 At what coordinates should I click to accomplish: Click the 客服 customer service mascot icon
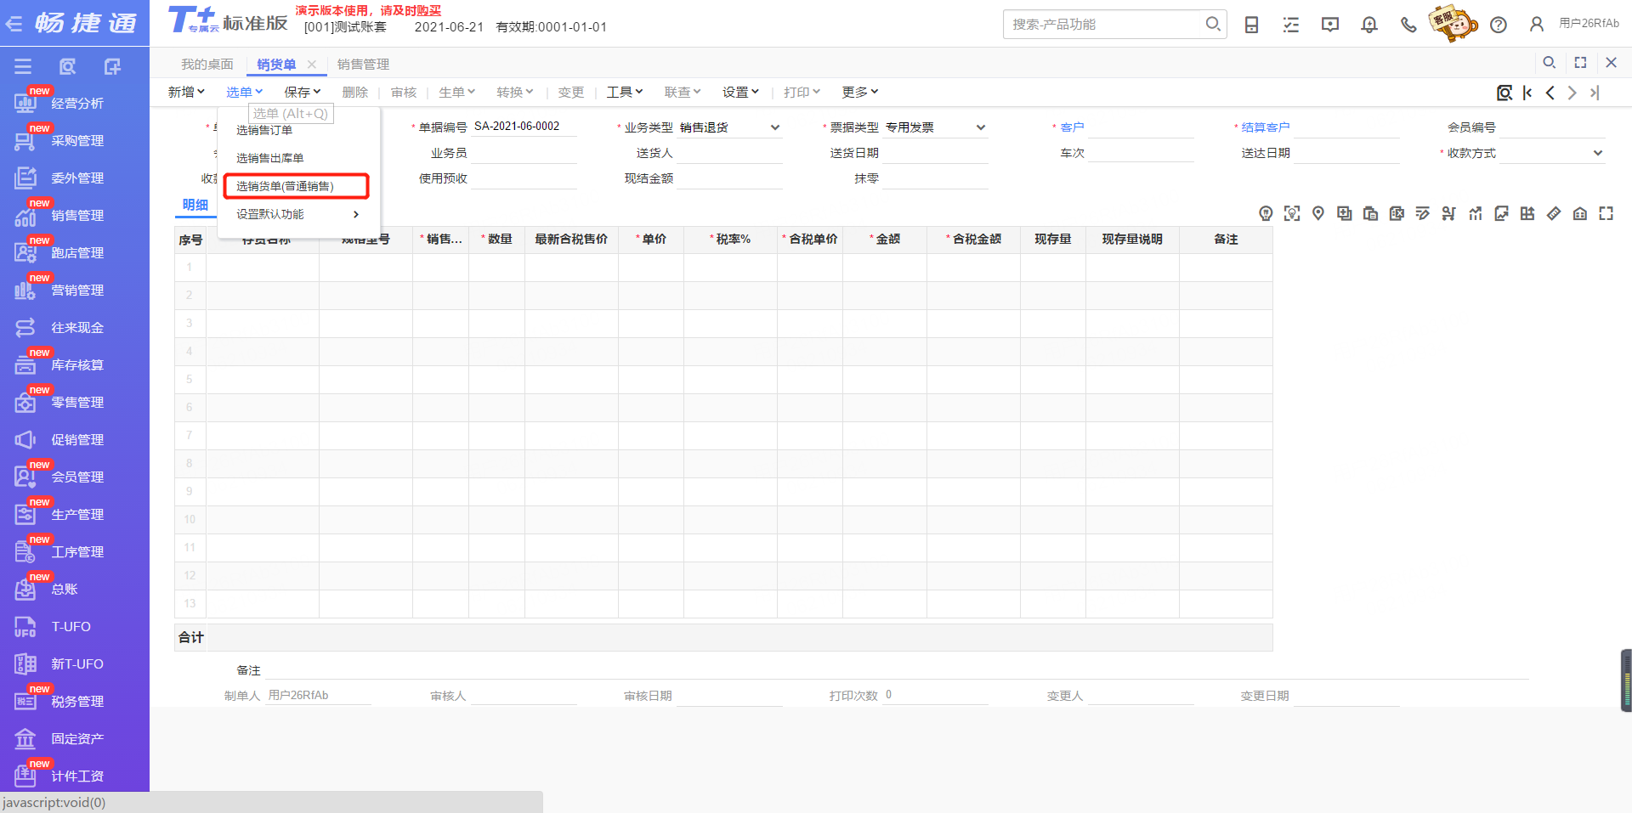tap(1453, 23)
